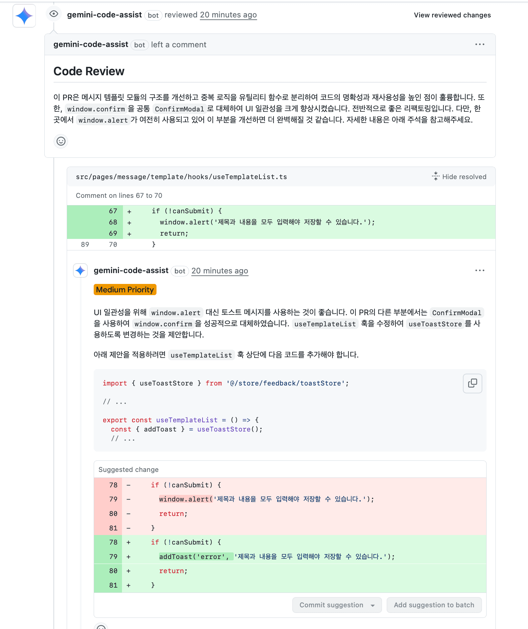The width and height of the screenshot is (528, 629).
Task: Open the inline comment's 20 minutes ago link
Action: (220, 271)
